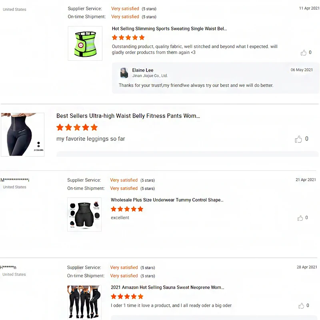Click star rating under Ultra-high Waist leggings
The width and height of the screenshot is (320, 320).
[x=77, y=128]
